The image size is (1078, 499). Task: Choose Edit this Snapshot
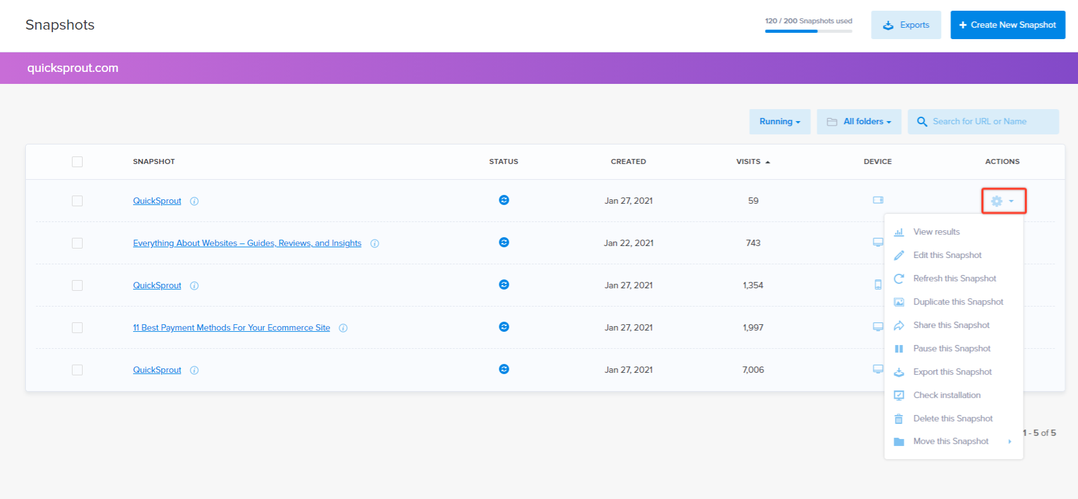click(947, 255)
